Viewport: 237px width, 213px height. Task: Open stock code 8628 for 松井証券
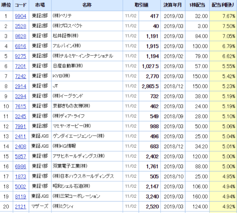20,36
